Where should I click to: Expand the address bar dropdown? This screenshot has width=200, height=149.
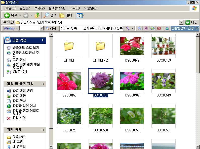tap(181, 22)
